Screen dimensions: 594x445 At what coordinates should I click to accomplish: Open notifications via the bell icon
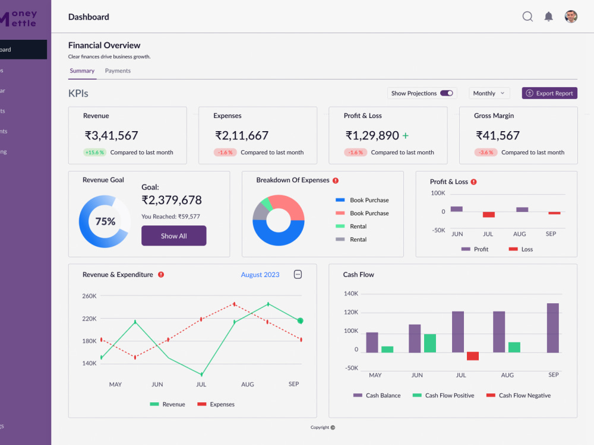pos(549,17)
